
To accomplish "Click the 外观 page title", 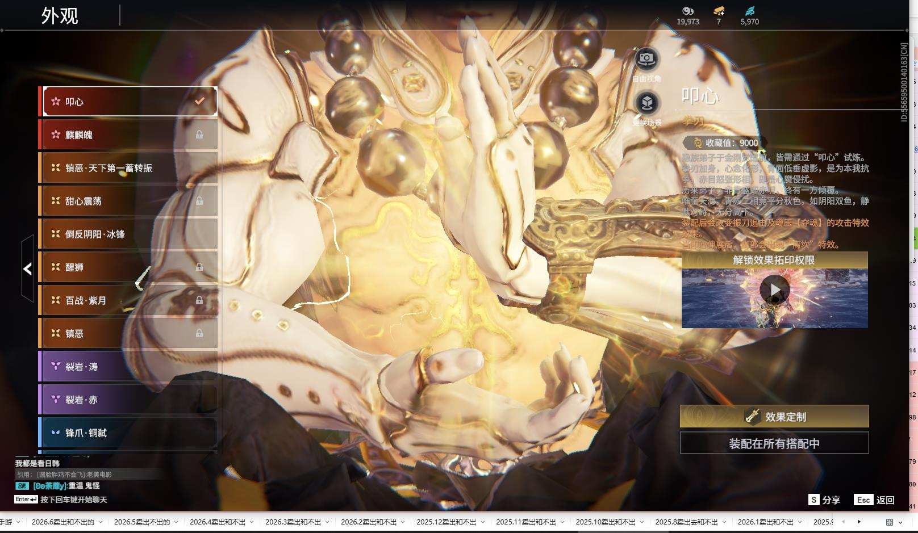I will [60, 16].
